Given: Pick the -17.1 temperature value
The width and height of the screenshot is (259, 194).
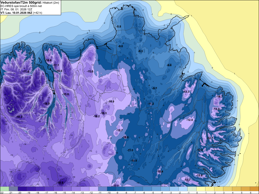Looking at the screenshot, I should [x=56, y=65].
